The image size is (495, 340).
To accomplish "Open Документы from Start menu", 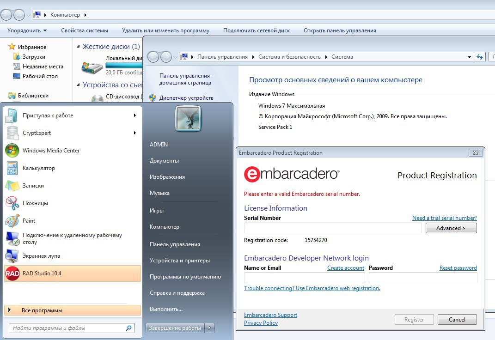I will [x=164, y=161].
